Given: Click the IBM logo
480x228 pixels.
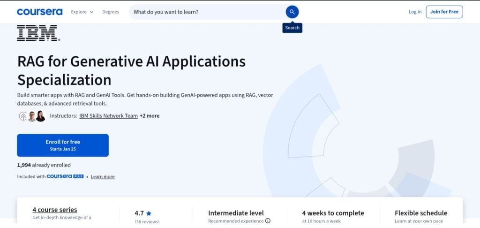Looking at the screenshot, I should tap(38, 33).
